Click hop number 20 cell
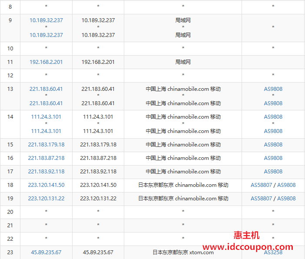 click(x=10, y=212)
